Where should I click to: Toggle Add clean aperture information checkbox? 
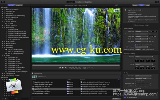(135, 45)
